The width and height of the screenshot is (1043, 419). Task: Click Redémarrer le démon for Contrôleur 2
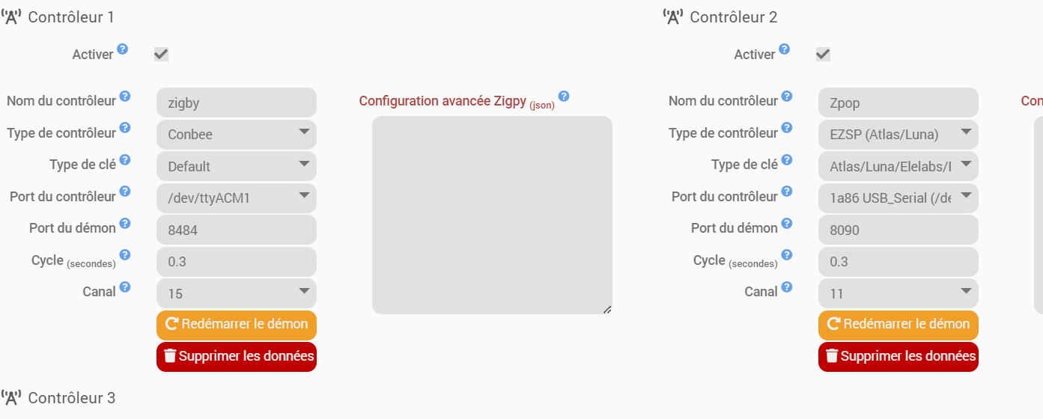click(x=898, y=325)
